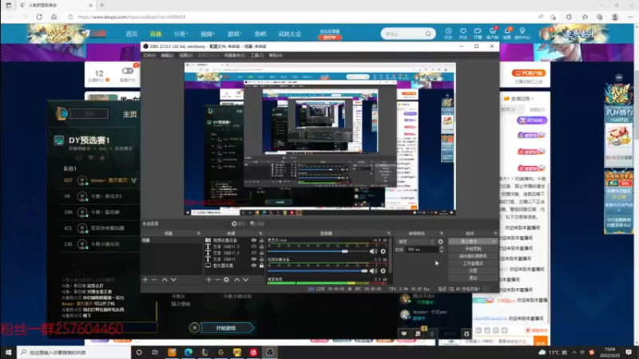639x359 pixels.
Task: Open OBS 编辑(E) menu
Action: tap(167, 55)
